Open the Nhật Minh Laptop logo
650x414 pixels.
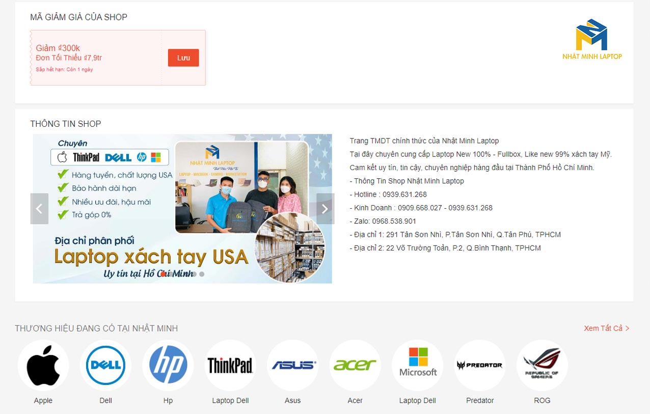click(x=592, y=40)
